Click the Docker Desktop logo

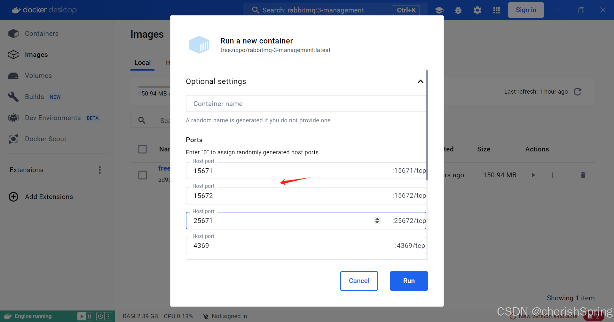(44, 10)
